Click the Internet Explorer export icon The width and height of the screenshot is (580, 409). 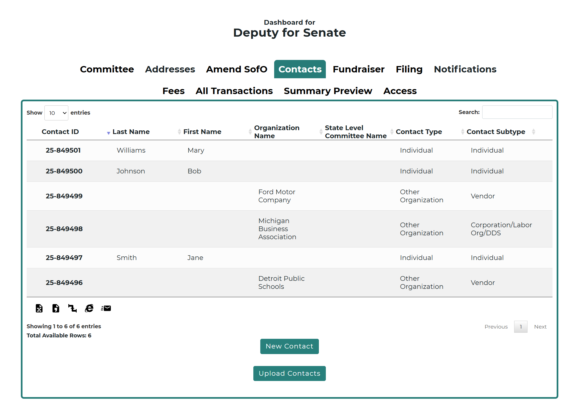(89, 308)
